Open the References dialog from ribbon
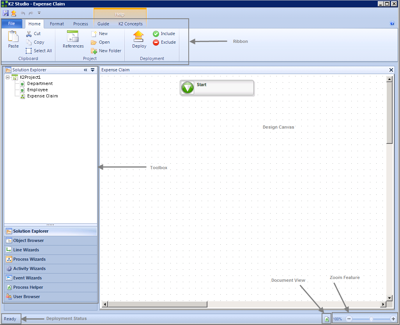 (x=73, y=39)
